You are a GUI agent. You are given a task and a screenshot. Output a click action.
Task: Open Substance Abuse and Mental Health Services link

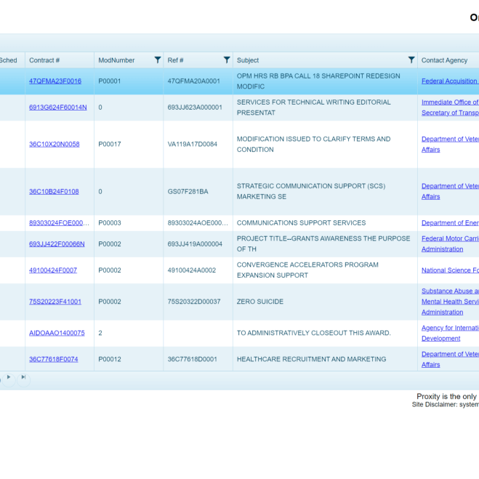coord(450,302)
